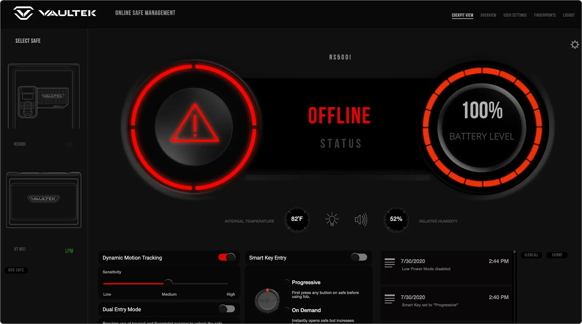Click the 'Low Power Mode disabled' log text
This screenshot has height=324, width=582.
[426, 269]
